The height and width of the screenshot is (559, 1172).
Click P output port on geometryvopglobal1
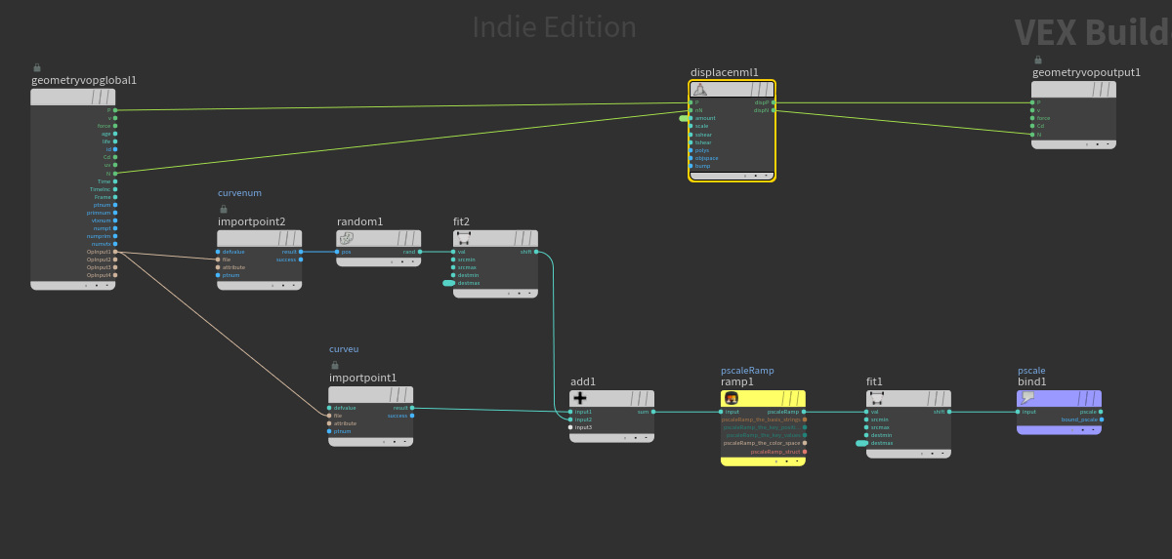pos(115,110)
